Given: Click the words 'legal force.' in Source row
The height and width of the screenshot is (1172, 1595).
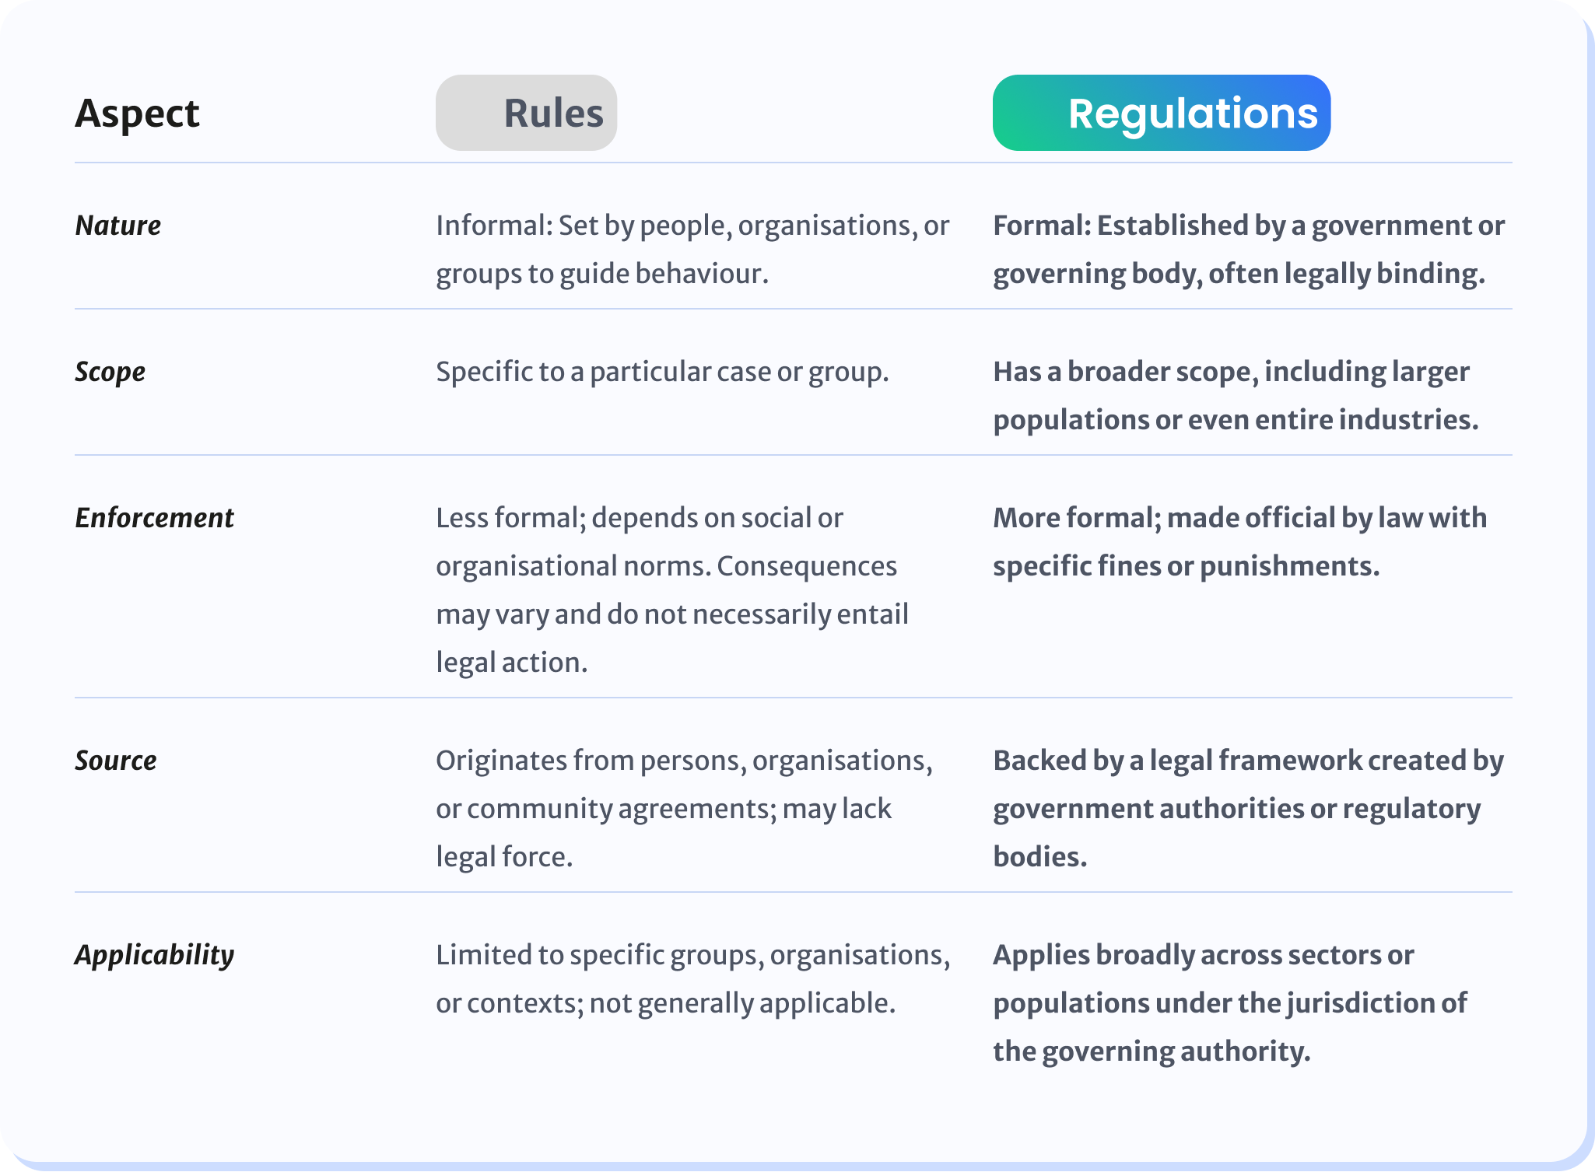Looking at the screenshot, I should point(504,857).
